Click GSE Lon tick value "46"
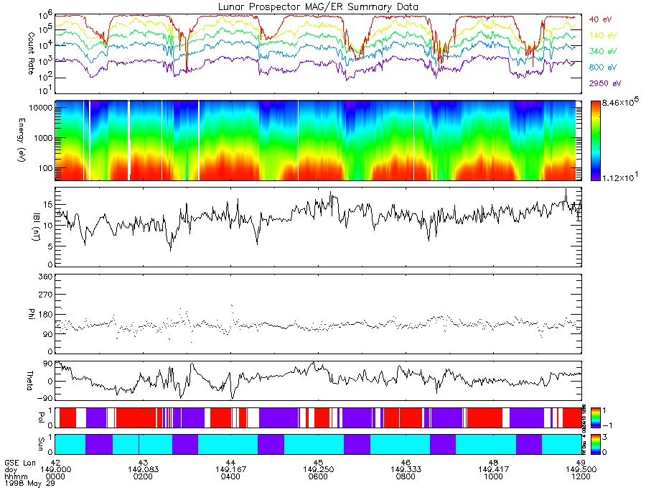The height and width of the screenshot is (503, 646). tap(406, 463)
